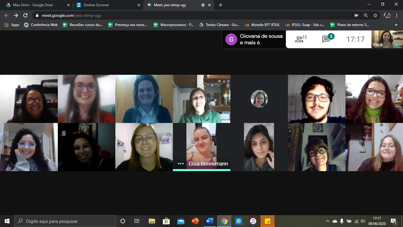Open PowerPoint from taskbar
This screenshot has width=403, height=227.
coord(195,221)
